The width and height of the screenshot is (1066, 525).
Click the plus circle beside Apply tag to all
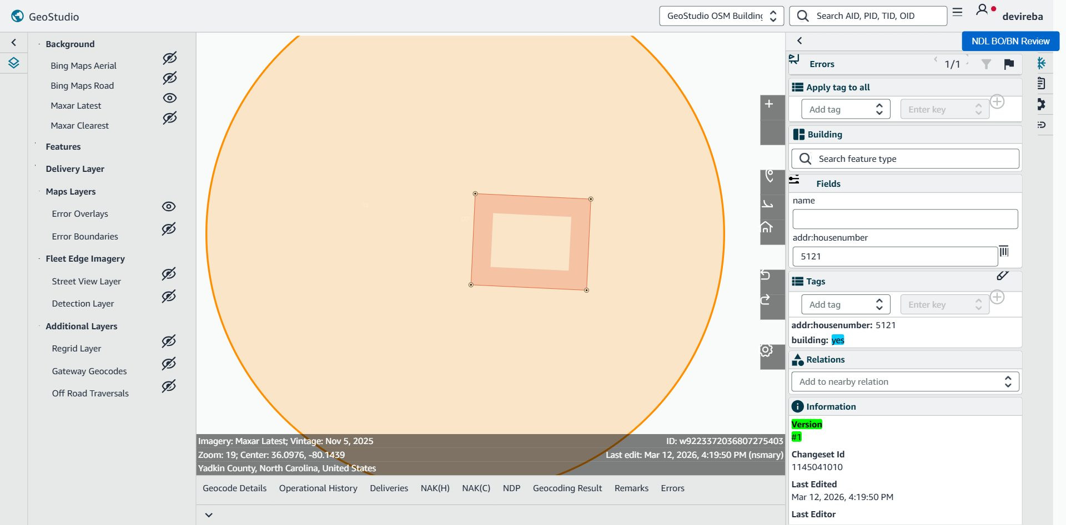point(997,102)
